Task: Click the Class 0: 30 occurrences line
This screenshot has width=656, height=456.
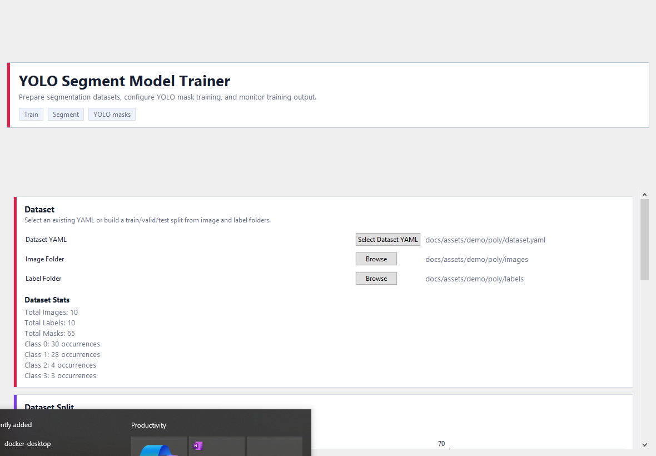Action: pyautogui.click(x=62, y=344)
